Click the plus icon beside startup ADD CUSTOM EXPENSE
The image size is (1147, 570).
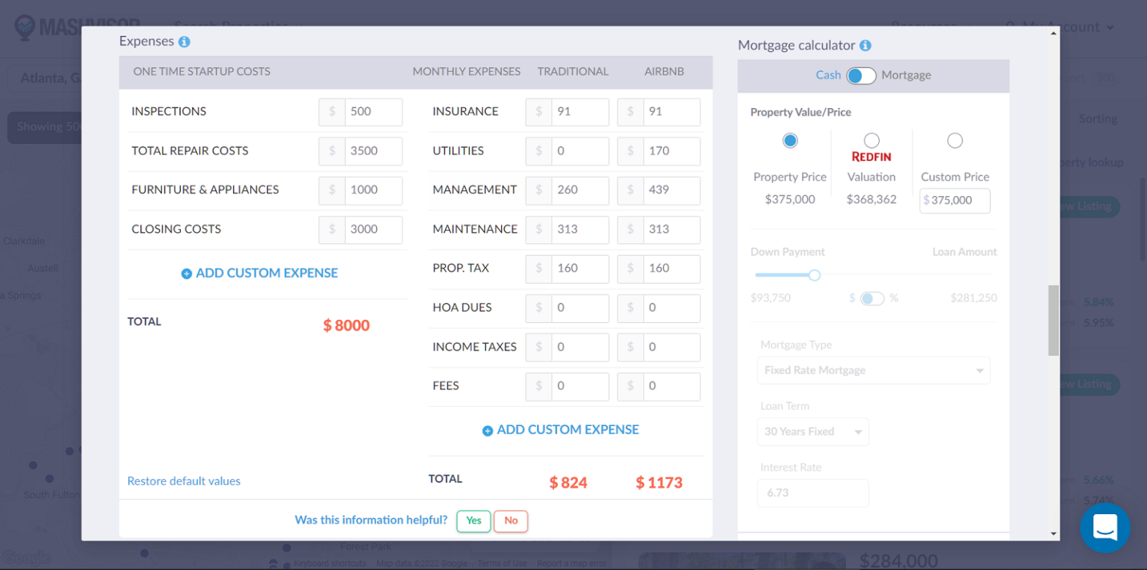(186, 273)
